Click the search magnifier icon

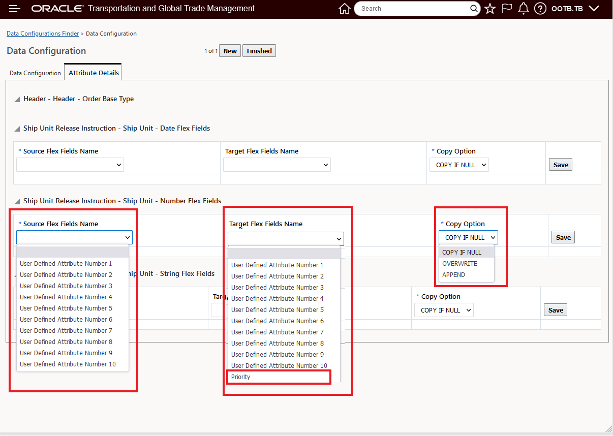click(474, 9)
